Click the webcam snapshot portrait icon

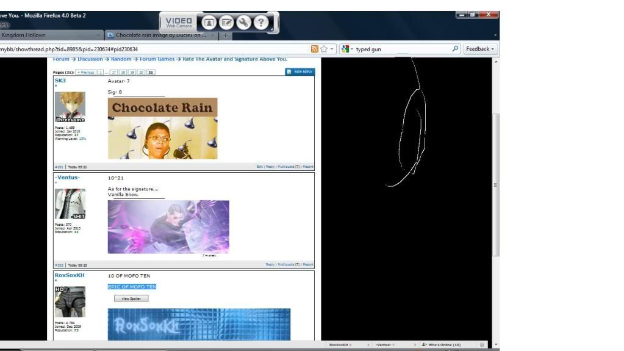pyautogui.click(x=209, y=23)
